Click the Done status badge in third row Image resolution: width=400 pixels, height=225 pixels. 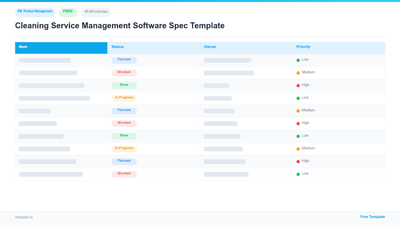coord(124,85)
